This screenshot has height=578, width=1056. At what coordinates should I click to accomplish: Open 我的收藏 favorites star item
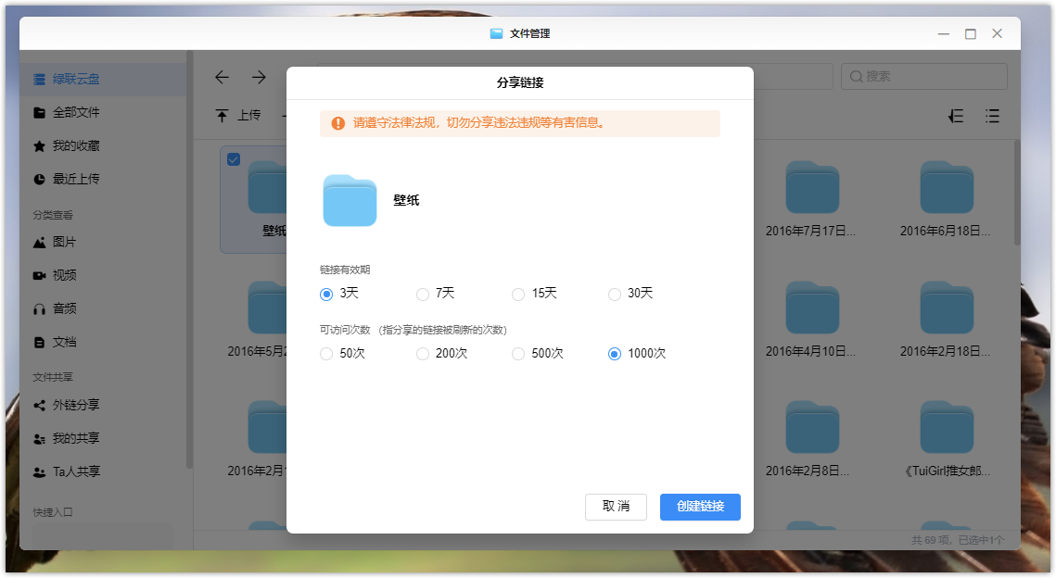pos(75,145)
